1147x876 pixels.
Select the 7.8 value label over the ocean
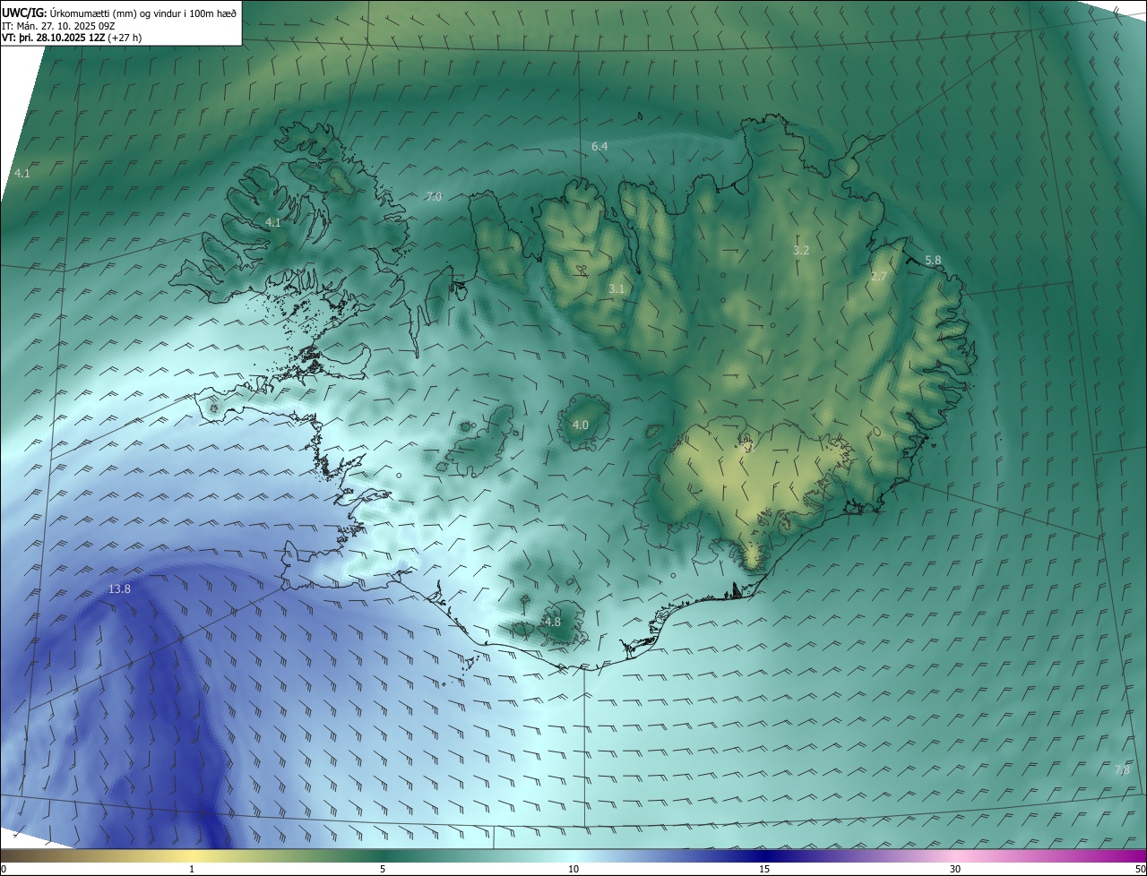click(x=1122, y=770)
